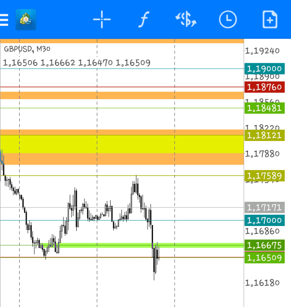Tap the 1.19240 axis price
The height and width of the screenshot is (307, 291).
262,51
